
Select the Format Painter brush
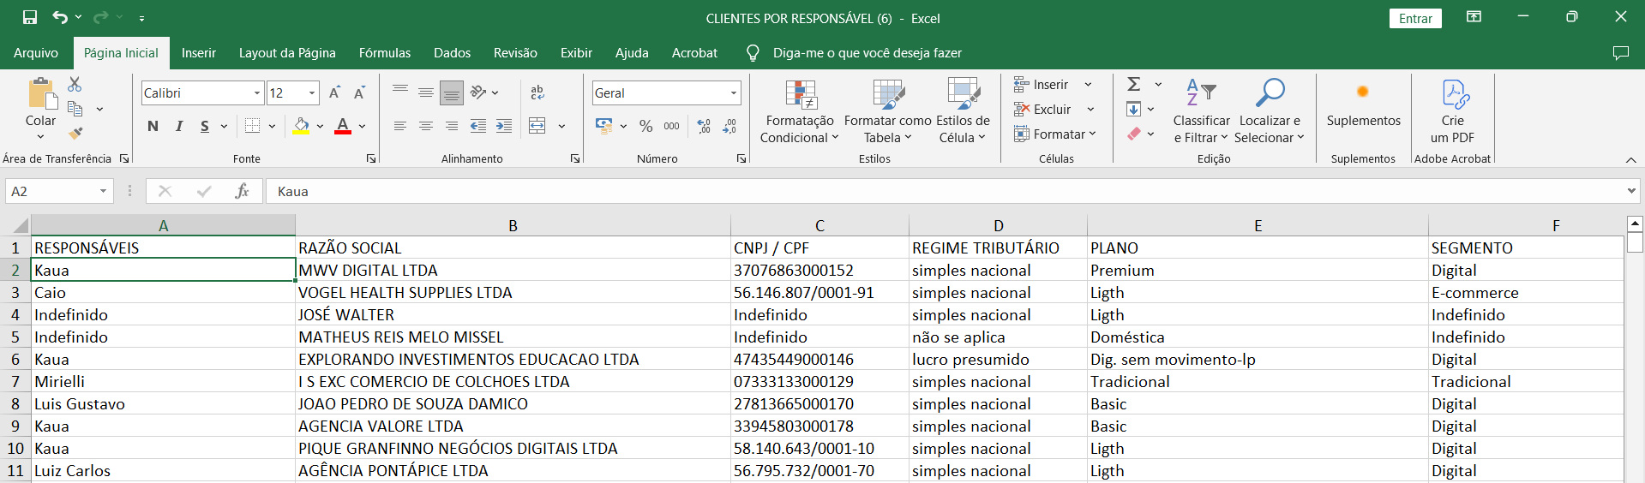pyautogui.click(x=75, y=133)
